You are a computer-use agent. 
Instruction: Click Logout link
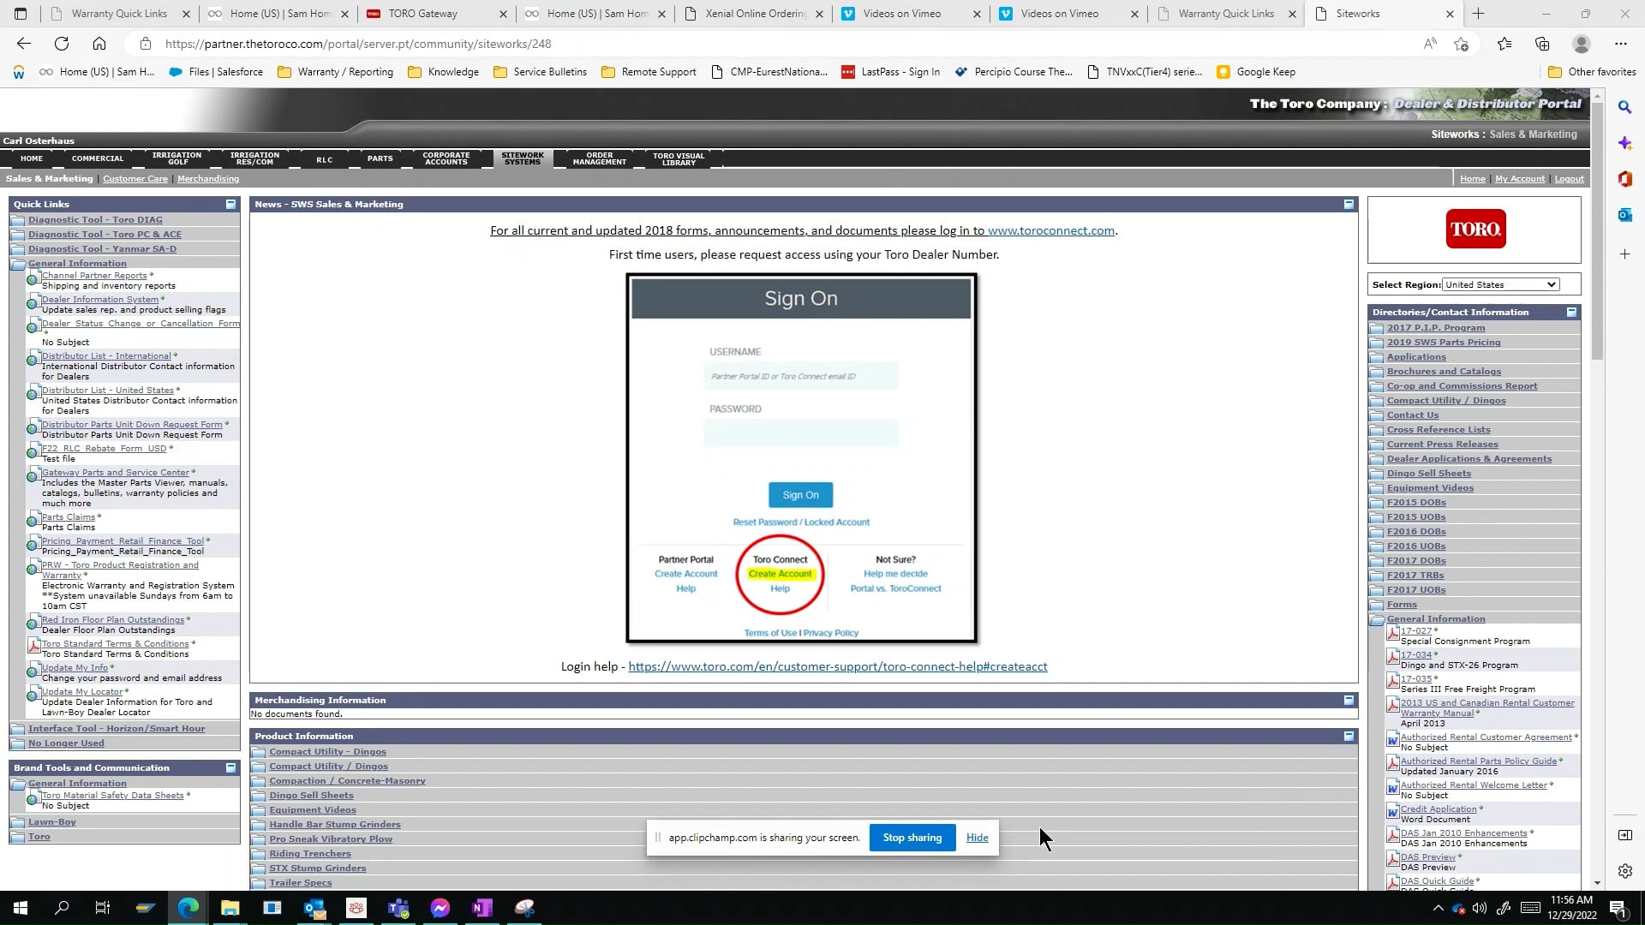1569,178
